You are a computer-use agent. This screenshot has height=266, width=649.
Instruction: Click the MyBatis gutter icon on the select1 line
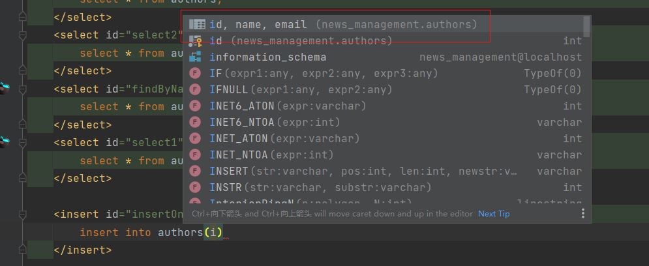4,141
